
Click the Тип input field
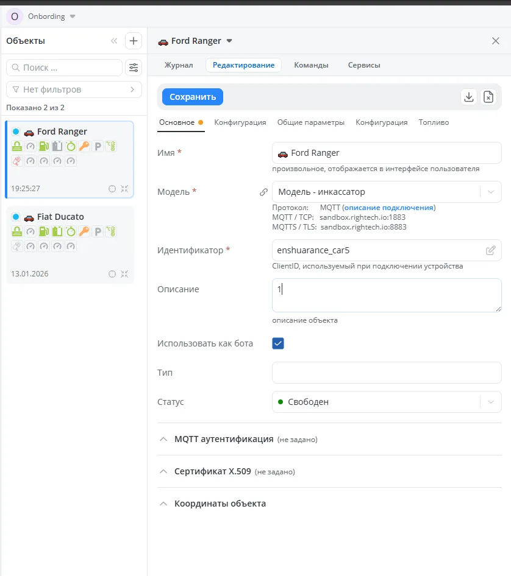coord(387,372)
